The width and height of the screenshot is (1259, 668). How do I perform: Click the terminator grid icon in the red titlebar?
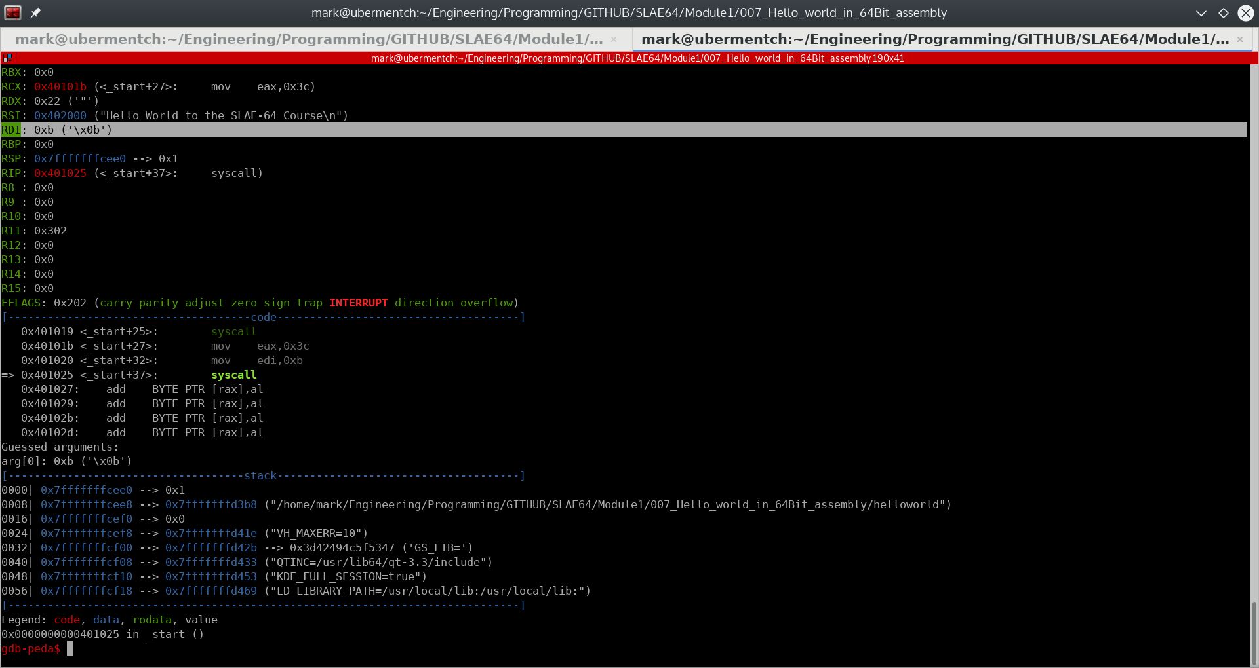click(x=7, y=58)
